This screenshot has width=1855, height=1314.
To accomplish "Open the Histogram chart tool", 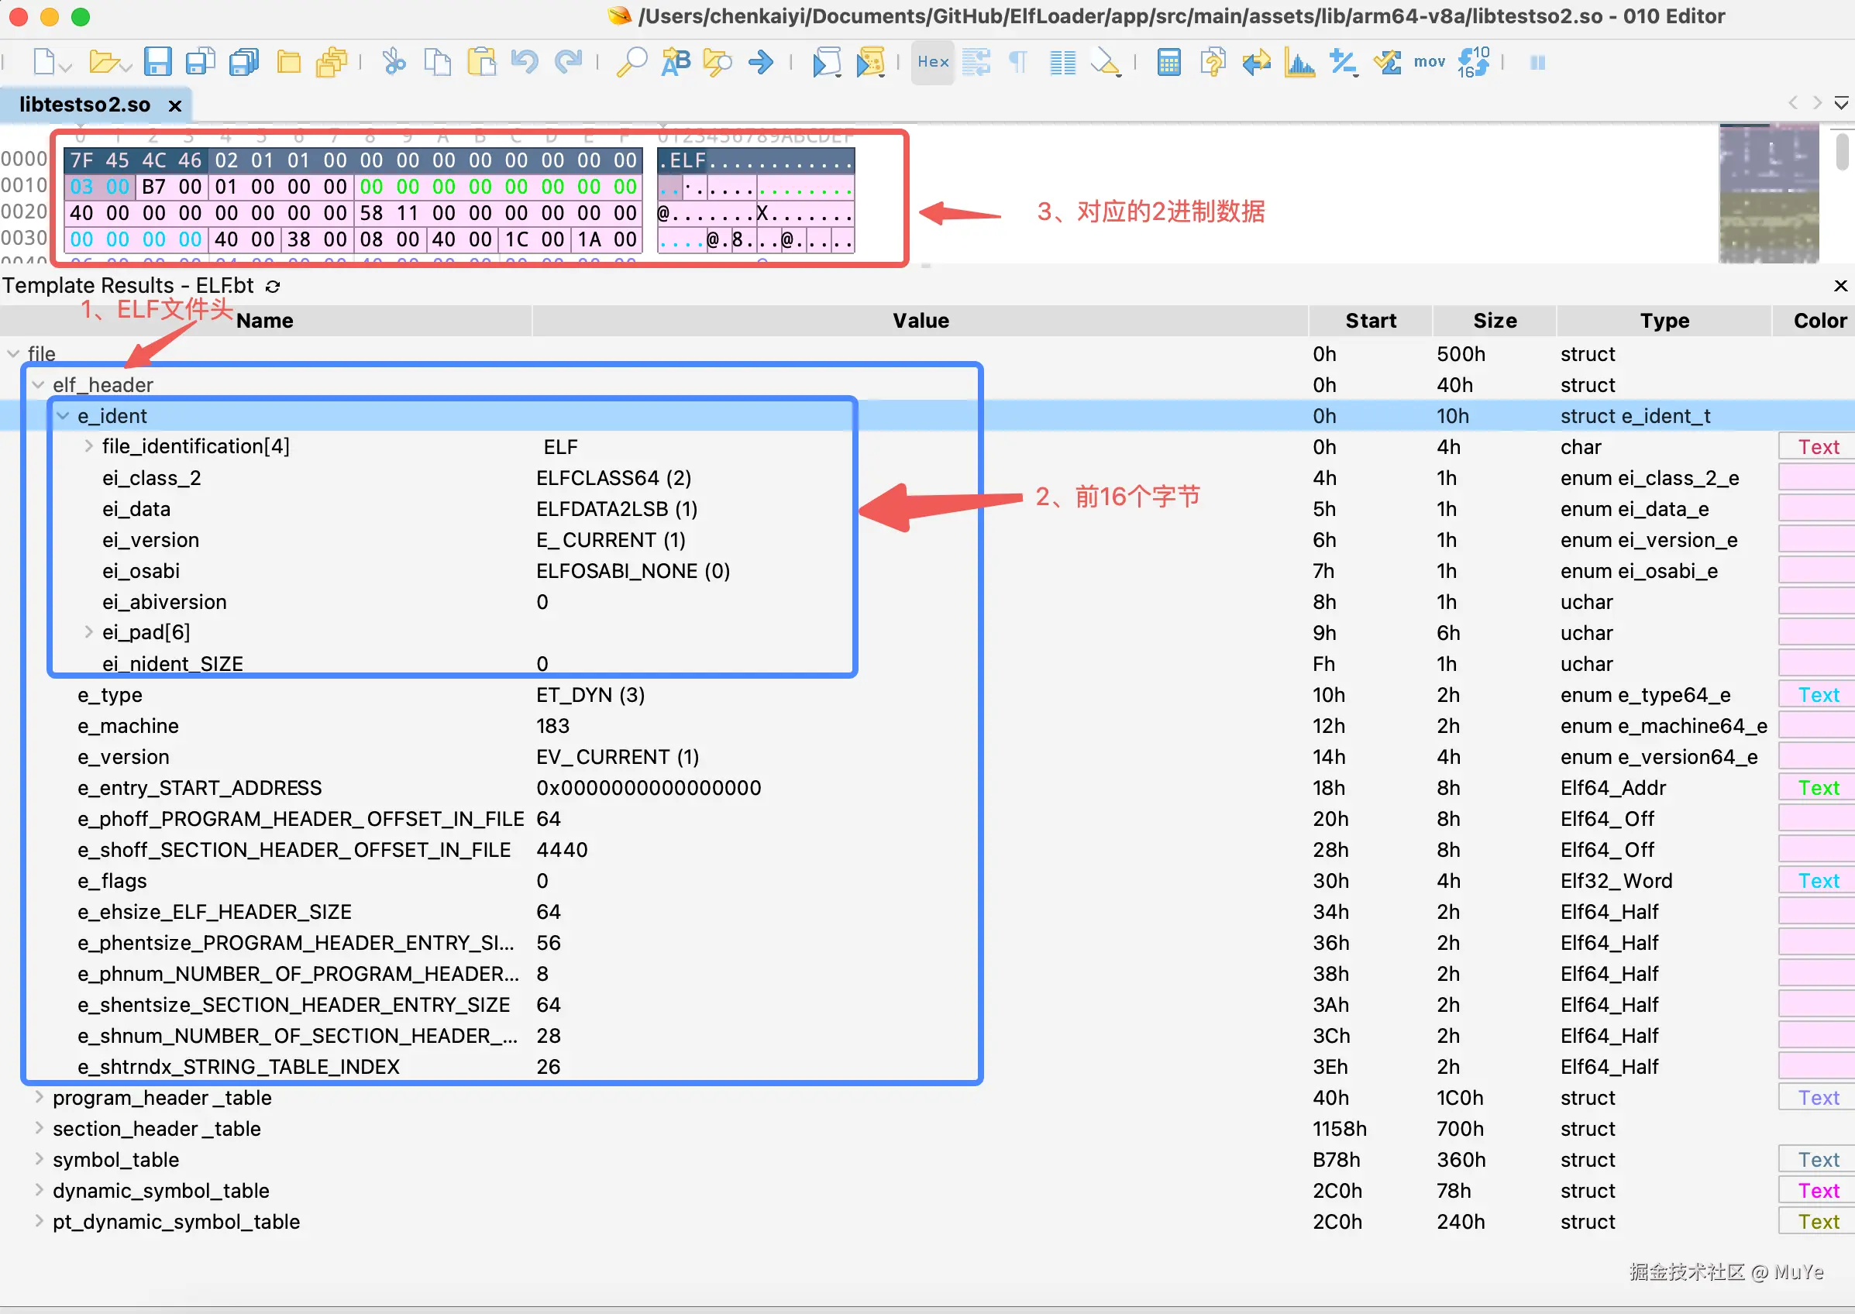I will [x=1299, y=62].
